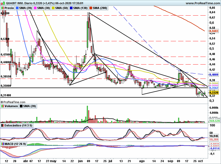Click the Precio candle color icon
This screenshot has height=164, width=221.
coord(3,8)
